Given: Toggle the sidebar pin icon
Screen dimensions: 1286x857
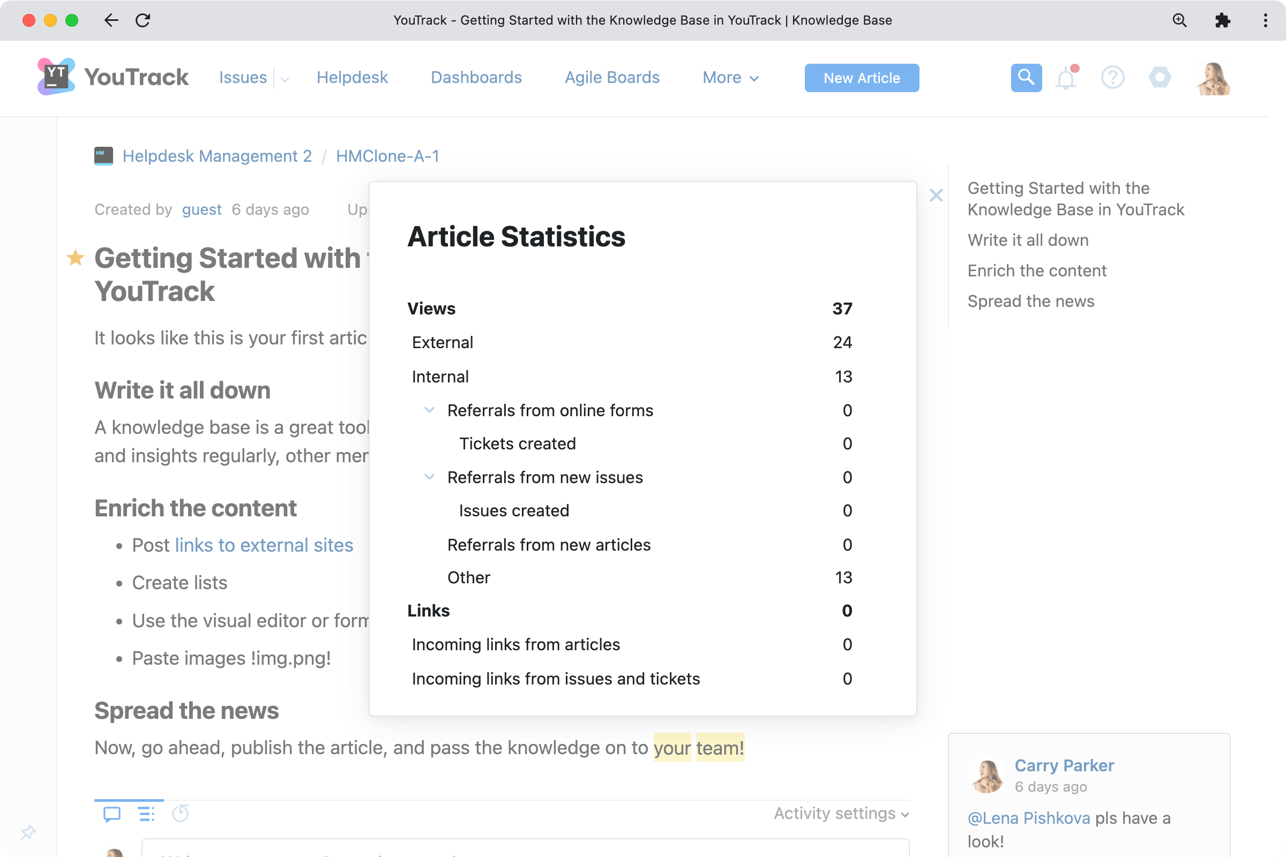Looking at the screenshot, I should [28, 832].
